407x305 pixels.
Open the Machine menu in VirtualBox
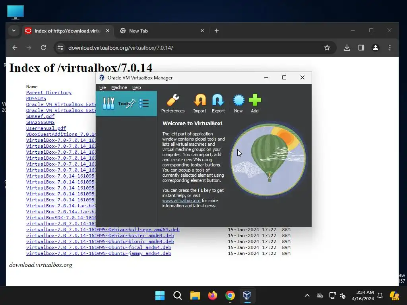pyautogui.click(x=119, y=87)
